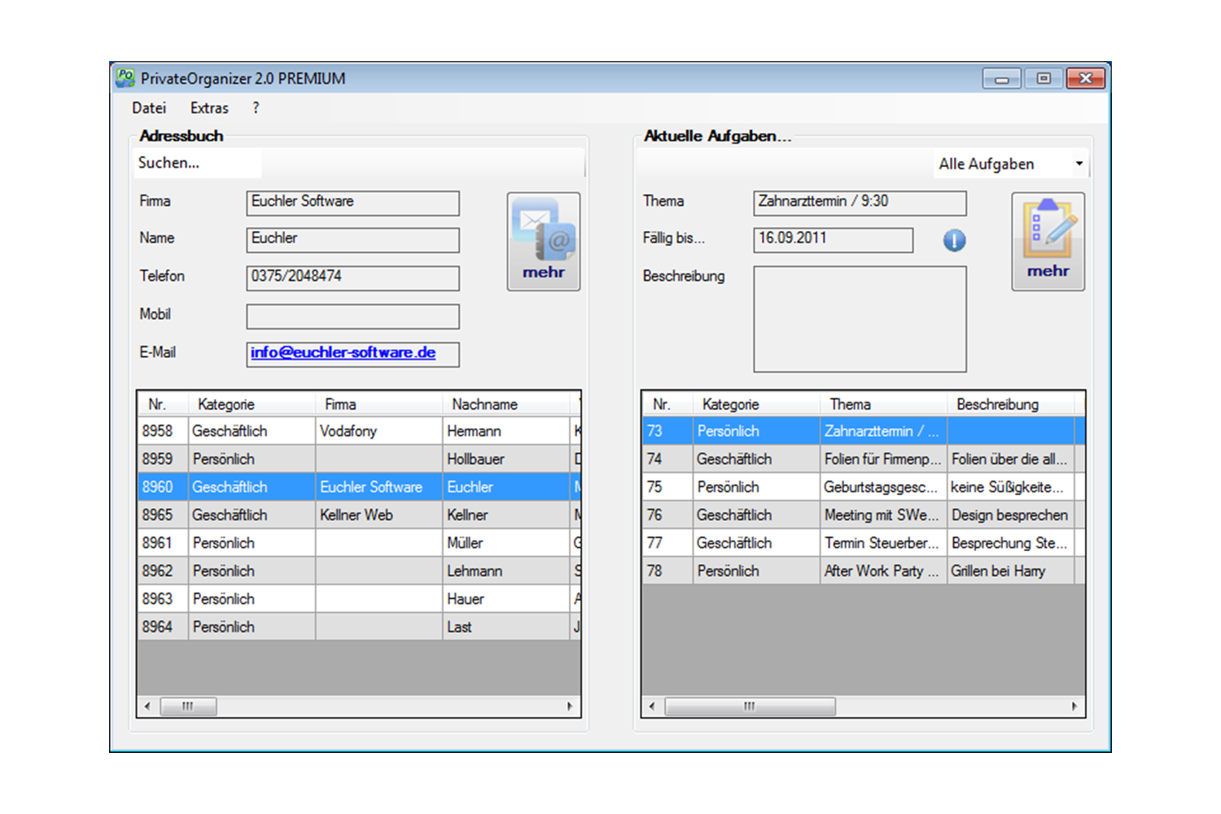1221x814 pixels.
Task: Open address book 'mehr' contact details icon
Action: point(543,241)
